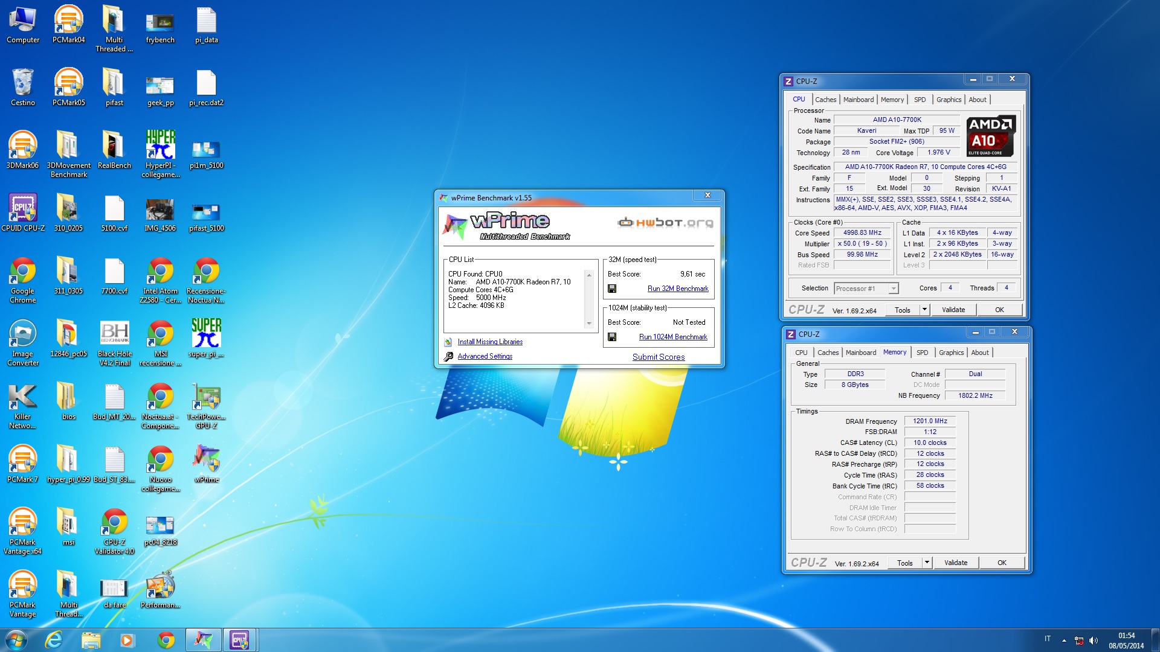Click the clock showing 01:54
This screenshot has height=652, width=1160.
click(1126, 636)
